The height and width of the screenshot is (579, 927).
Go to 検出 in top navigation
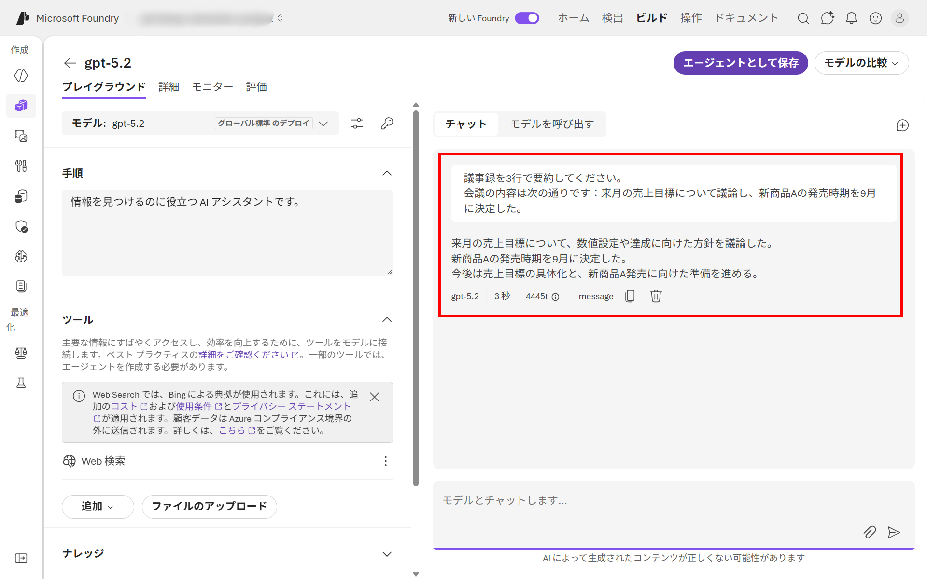(x=613, y=18)
